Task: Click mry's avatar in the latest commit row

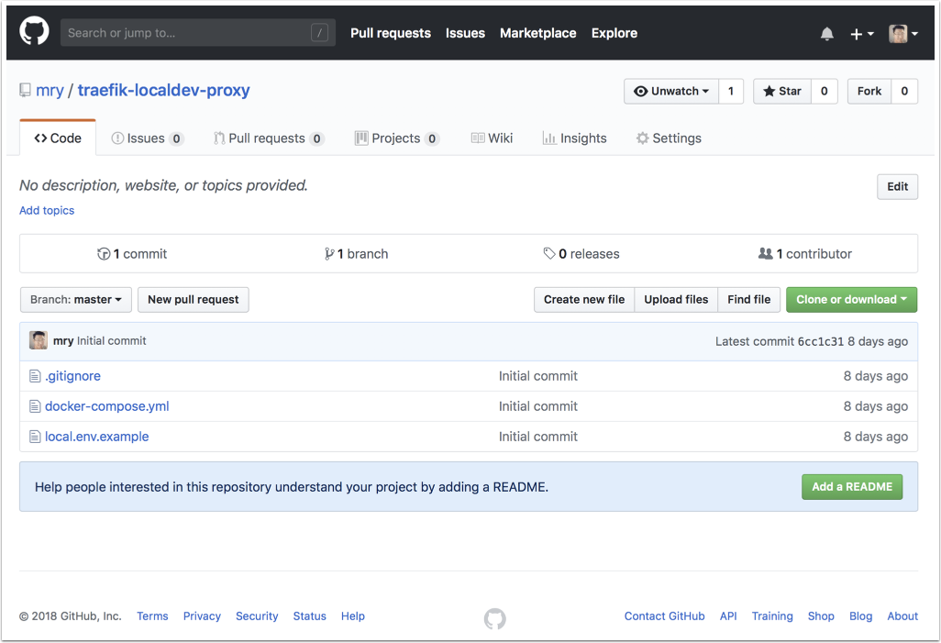Action: (x=39, y=340)
